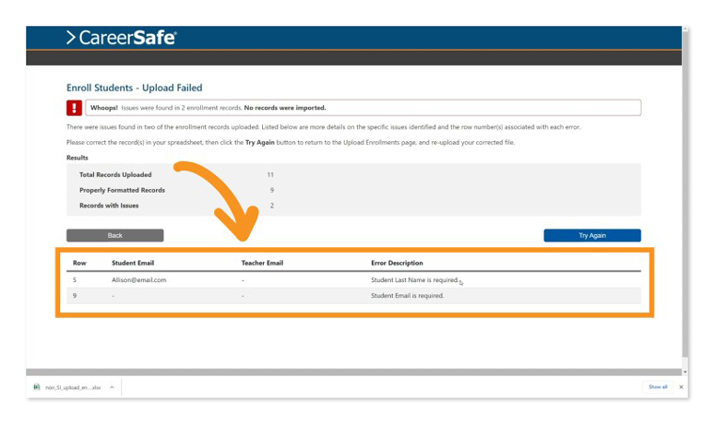This screenshot has height=424, width=714.
Task: Click the Student Email column header
Action: click(132, 263)
